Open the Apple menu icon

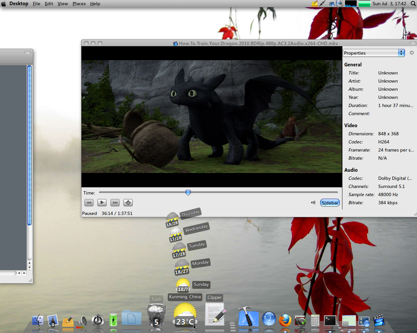[4, 4]
